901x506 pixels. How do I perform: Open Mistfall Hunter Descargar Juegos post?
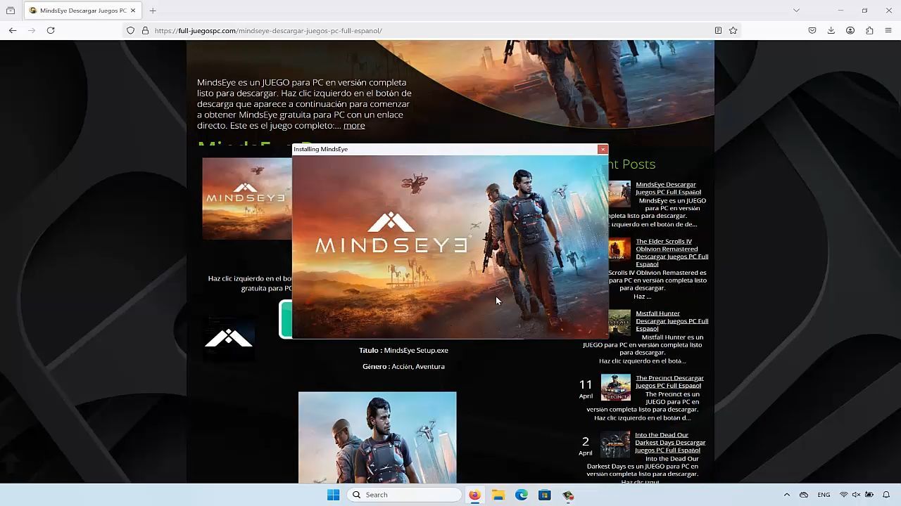672,321
